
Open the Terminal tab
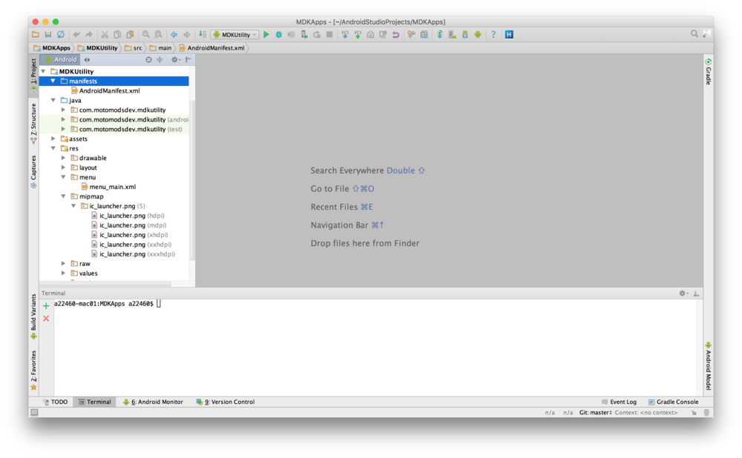pyautogui.click(x=95, y=402)
